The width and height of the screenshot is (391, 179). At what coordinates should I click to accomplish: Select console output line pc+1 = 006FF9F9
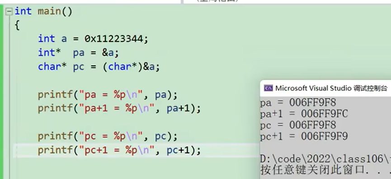pyautogui.click(x=304, y=137)
